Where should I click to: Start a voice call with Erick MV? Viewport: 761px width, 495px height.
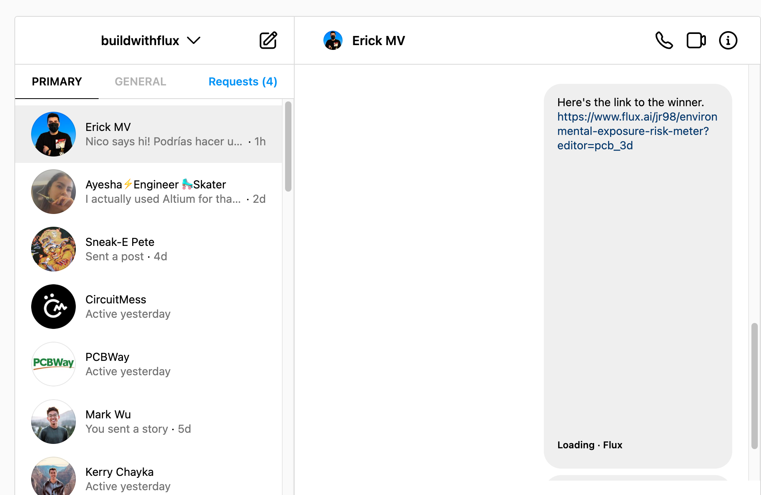tap(664, 40)
